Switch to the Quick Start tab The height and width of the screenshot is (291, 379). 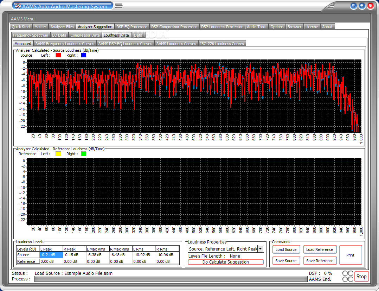tap(21, 27)
